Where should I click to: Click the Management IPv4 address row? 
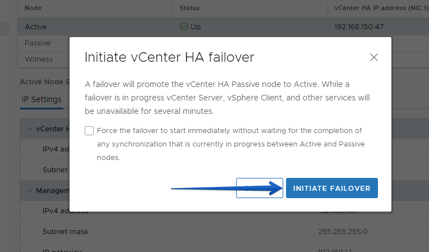tap(224, 211)
